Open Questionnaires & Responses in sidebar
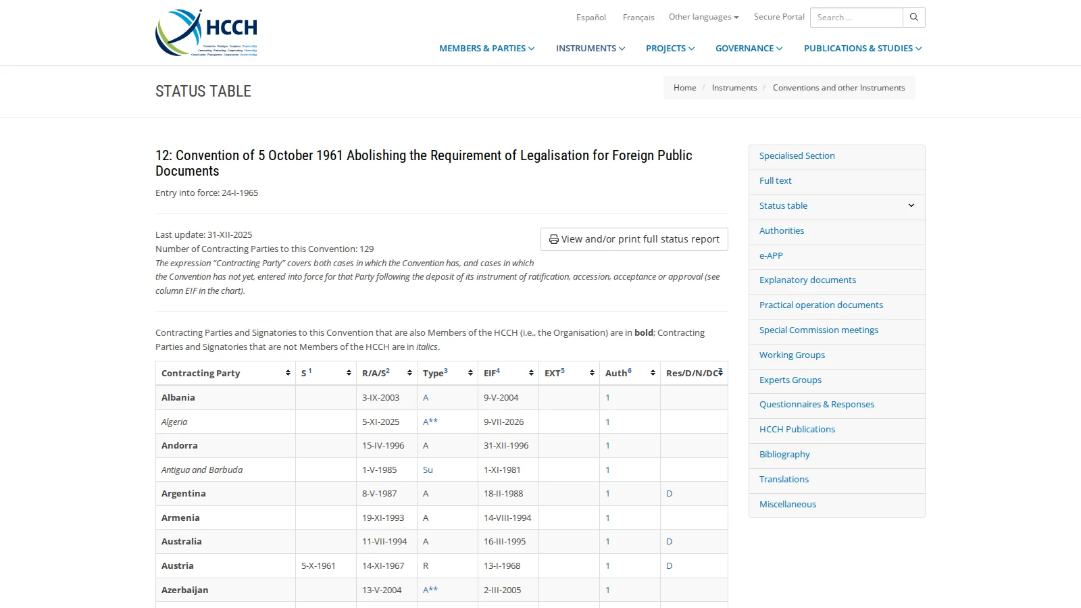 coord(817,405)
